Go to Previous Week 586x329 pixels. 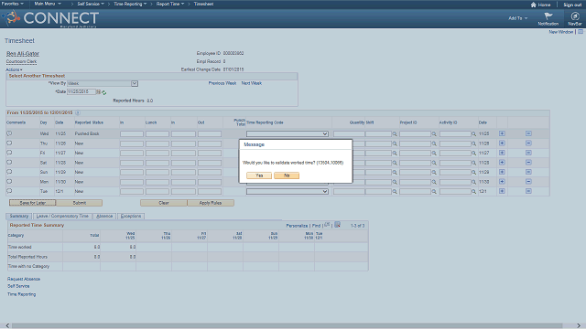222,83
